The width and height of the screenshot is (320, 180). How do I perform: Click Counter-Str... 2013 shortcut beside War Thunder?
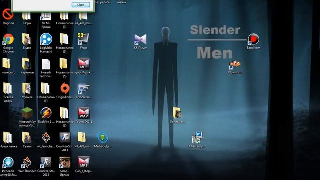(46, 162)
